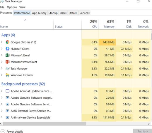
Task: Switch to the Details tab
Action: click(x=73, y=13)
